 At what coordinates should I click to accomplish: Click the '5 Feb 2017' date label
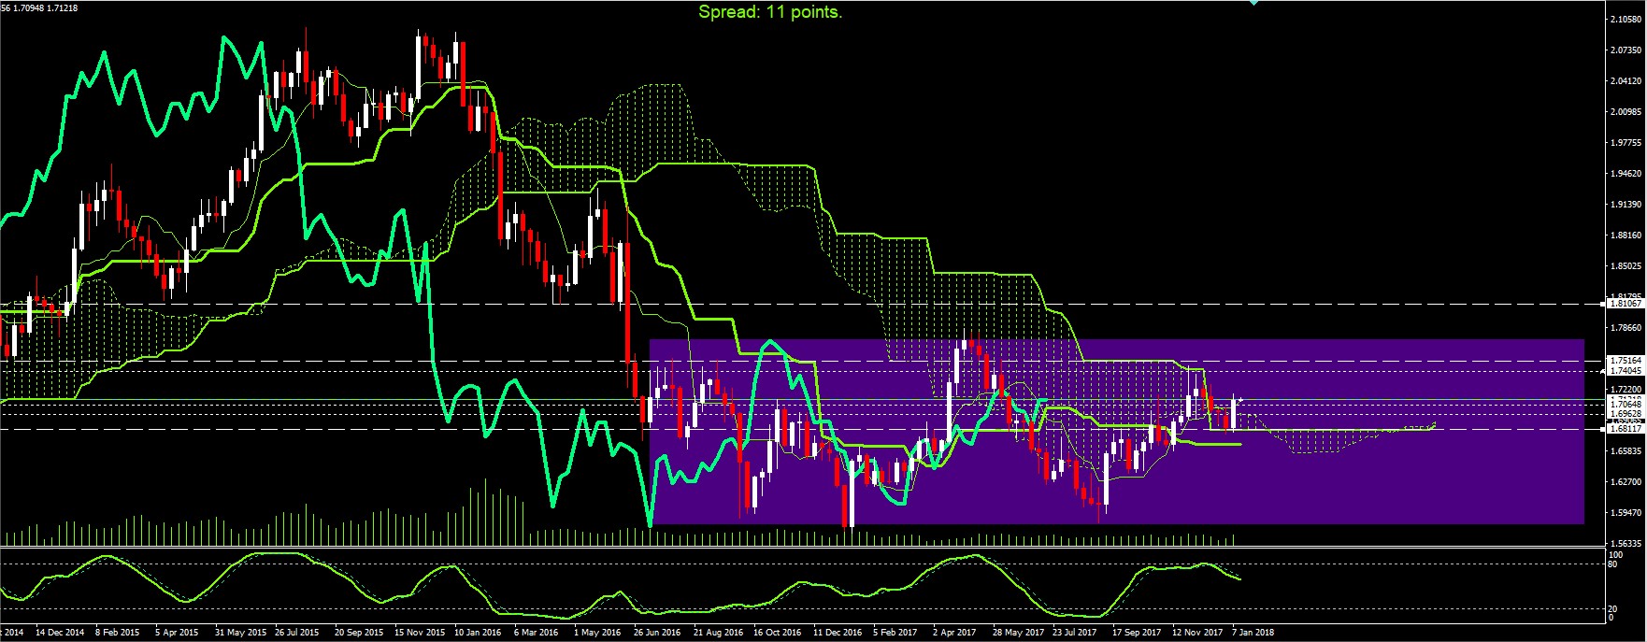(x=895, y=633)
